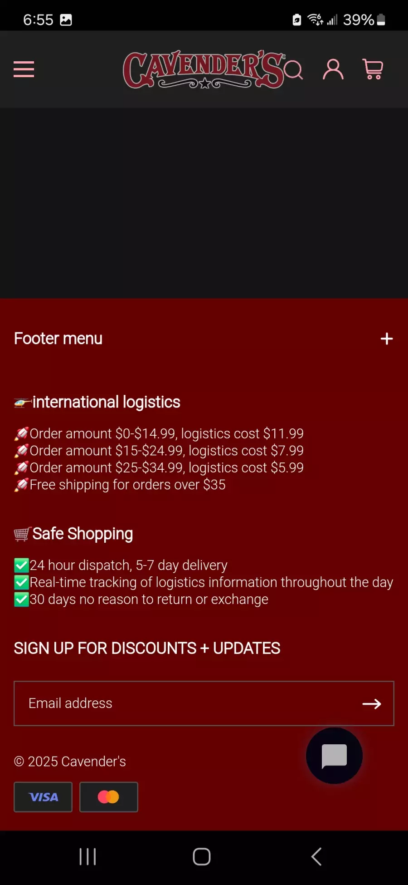The width and height of the screenshot is (408, 885).
Task: Tap the battery percentage in status bar
Action: 359,20
